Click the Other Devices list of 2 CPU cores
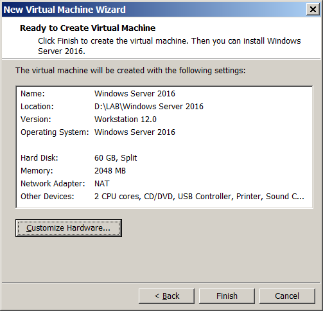The image size is (323, 311). (199, 197)
